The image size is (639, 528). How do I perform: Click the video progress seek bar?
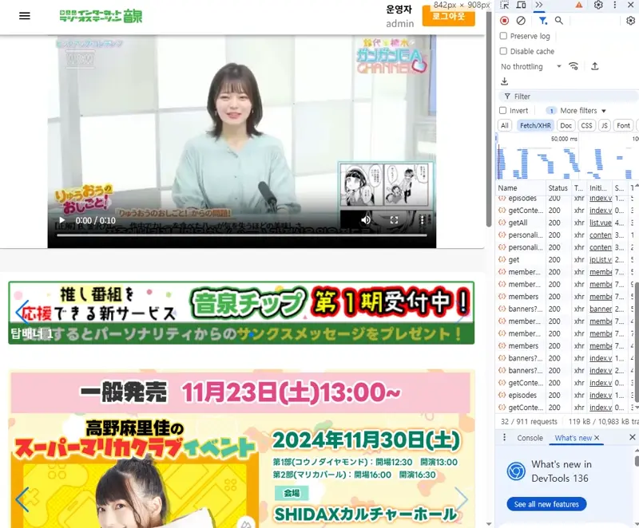coord(240,234)
